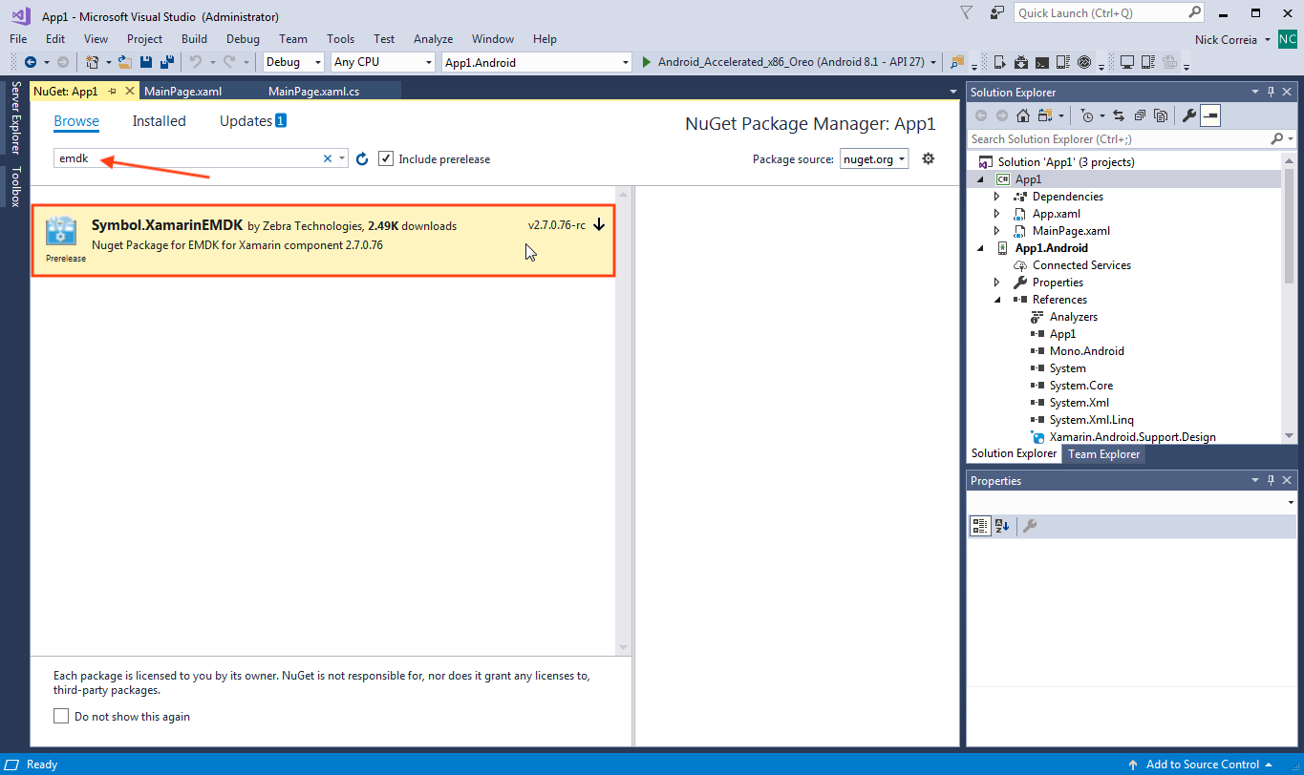Image resolution: width=1304 pixels, height=775 pixels.
Task: Expand the Properties node under App1.Android
Action: point(997,283)
